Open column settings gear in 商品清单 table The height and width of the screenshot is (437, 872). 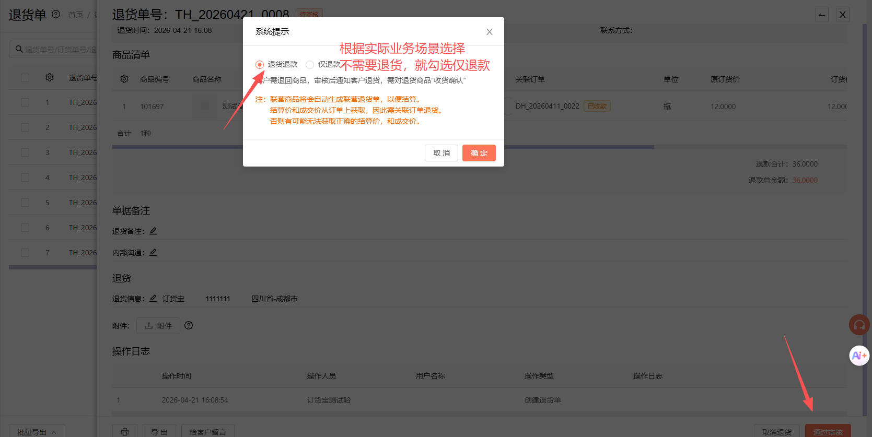(x=124, y=79)
